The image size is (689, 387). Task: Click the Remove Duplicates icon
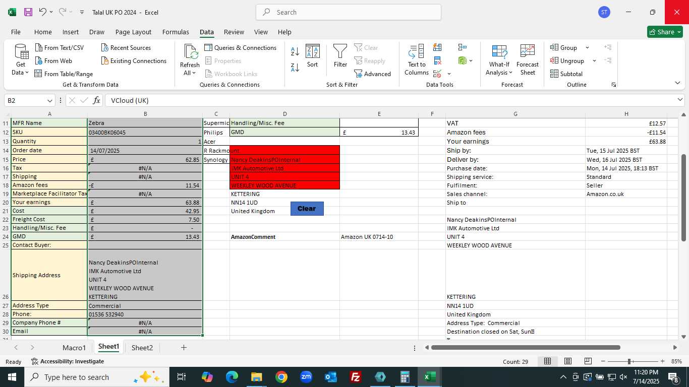437,61
